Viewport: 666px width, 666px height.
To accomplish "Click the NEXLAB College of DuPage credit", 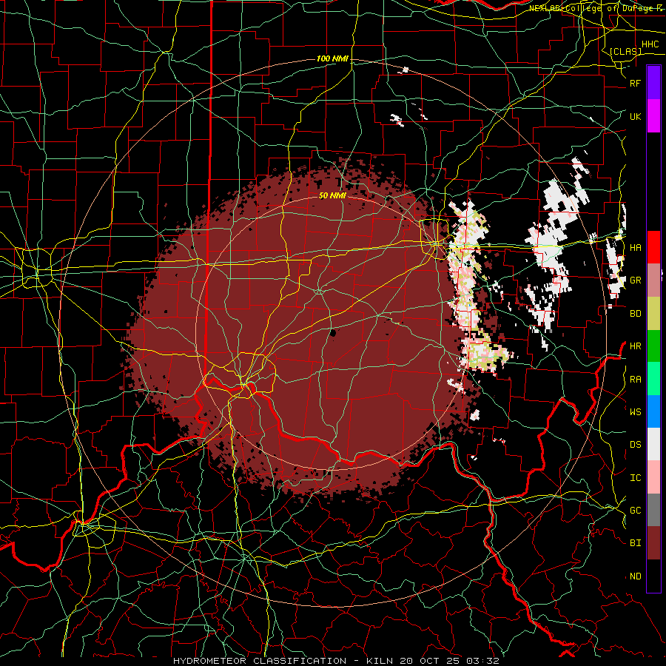I will (595, 8).
